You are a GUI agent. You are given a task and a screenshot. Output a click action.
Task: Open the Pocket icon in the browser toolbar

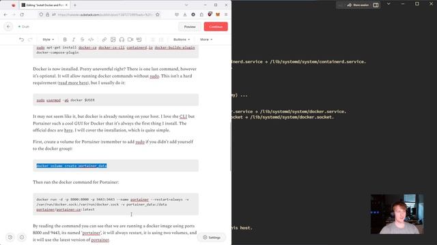[177, 14]
